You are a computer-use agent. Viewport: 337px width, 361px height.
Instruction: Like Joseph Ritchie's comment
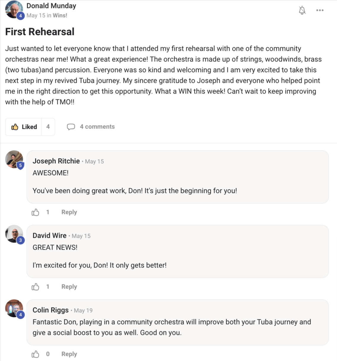point(35,212)
